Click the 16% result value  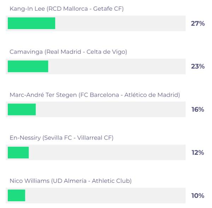pos(198,109)
